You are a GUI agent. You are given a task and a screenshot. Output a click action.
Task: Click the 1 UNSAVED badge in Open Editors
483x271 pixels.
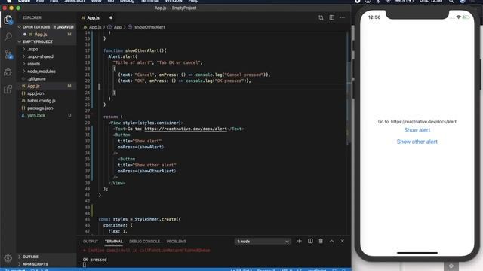click(63, 27)
